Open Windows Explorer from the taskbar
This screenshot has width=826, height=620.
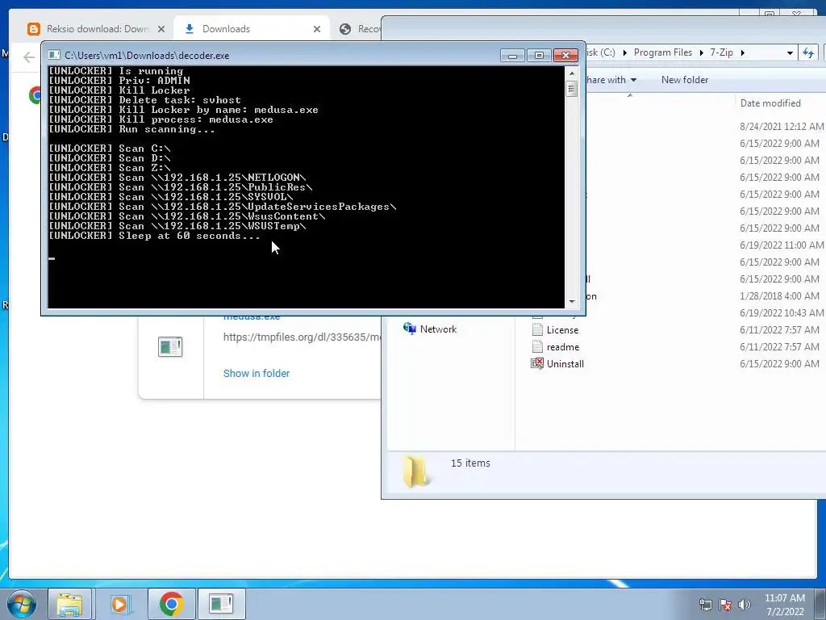[x=69, y=604]
